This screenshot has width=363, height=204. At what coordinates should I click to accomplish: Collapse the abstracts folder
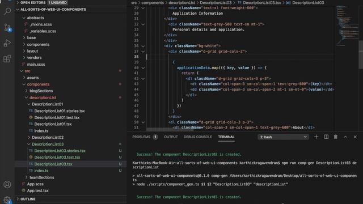click(x=35, y=18)
